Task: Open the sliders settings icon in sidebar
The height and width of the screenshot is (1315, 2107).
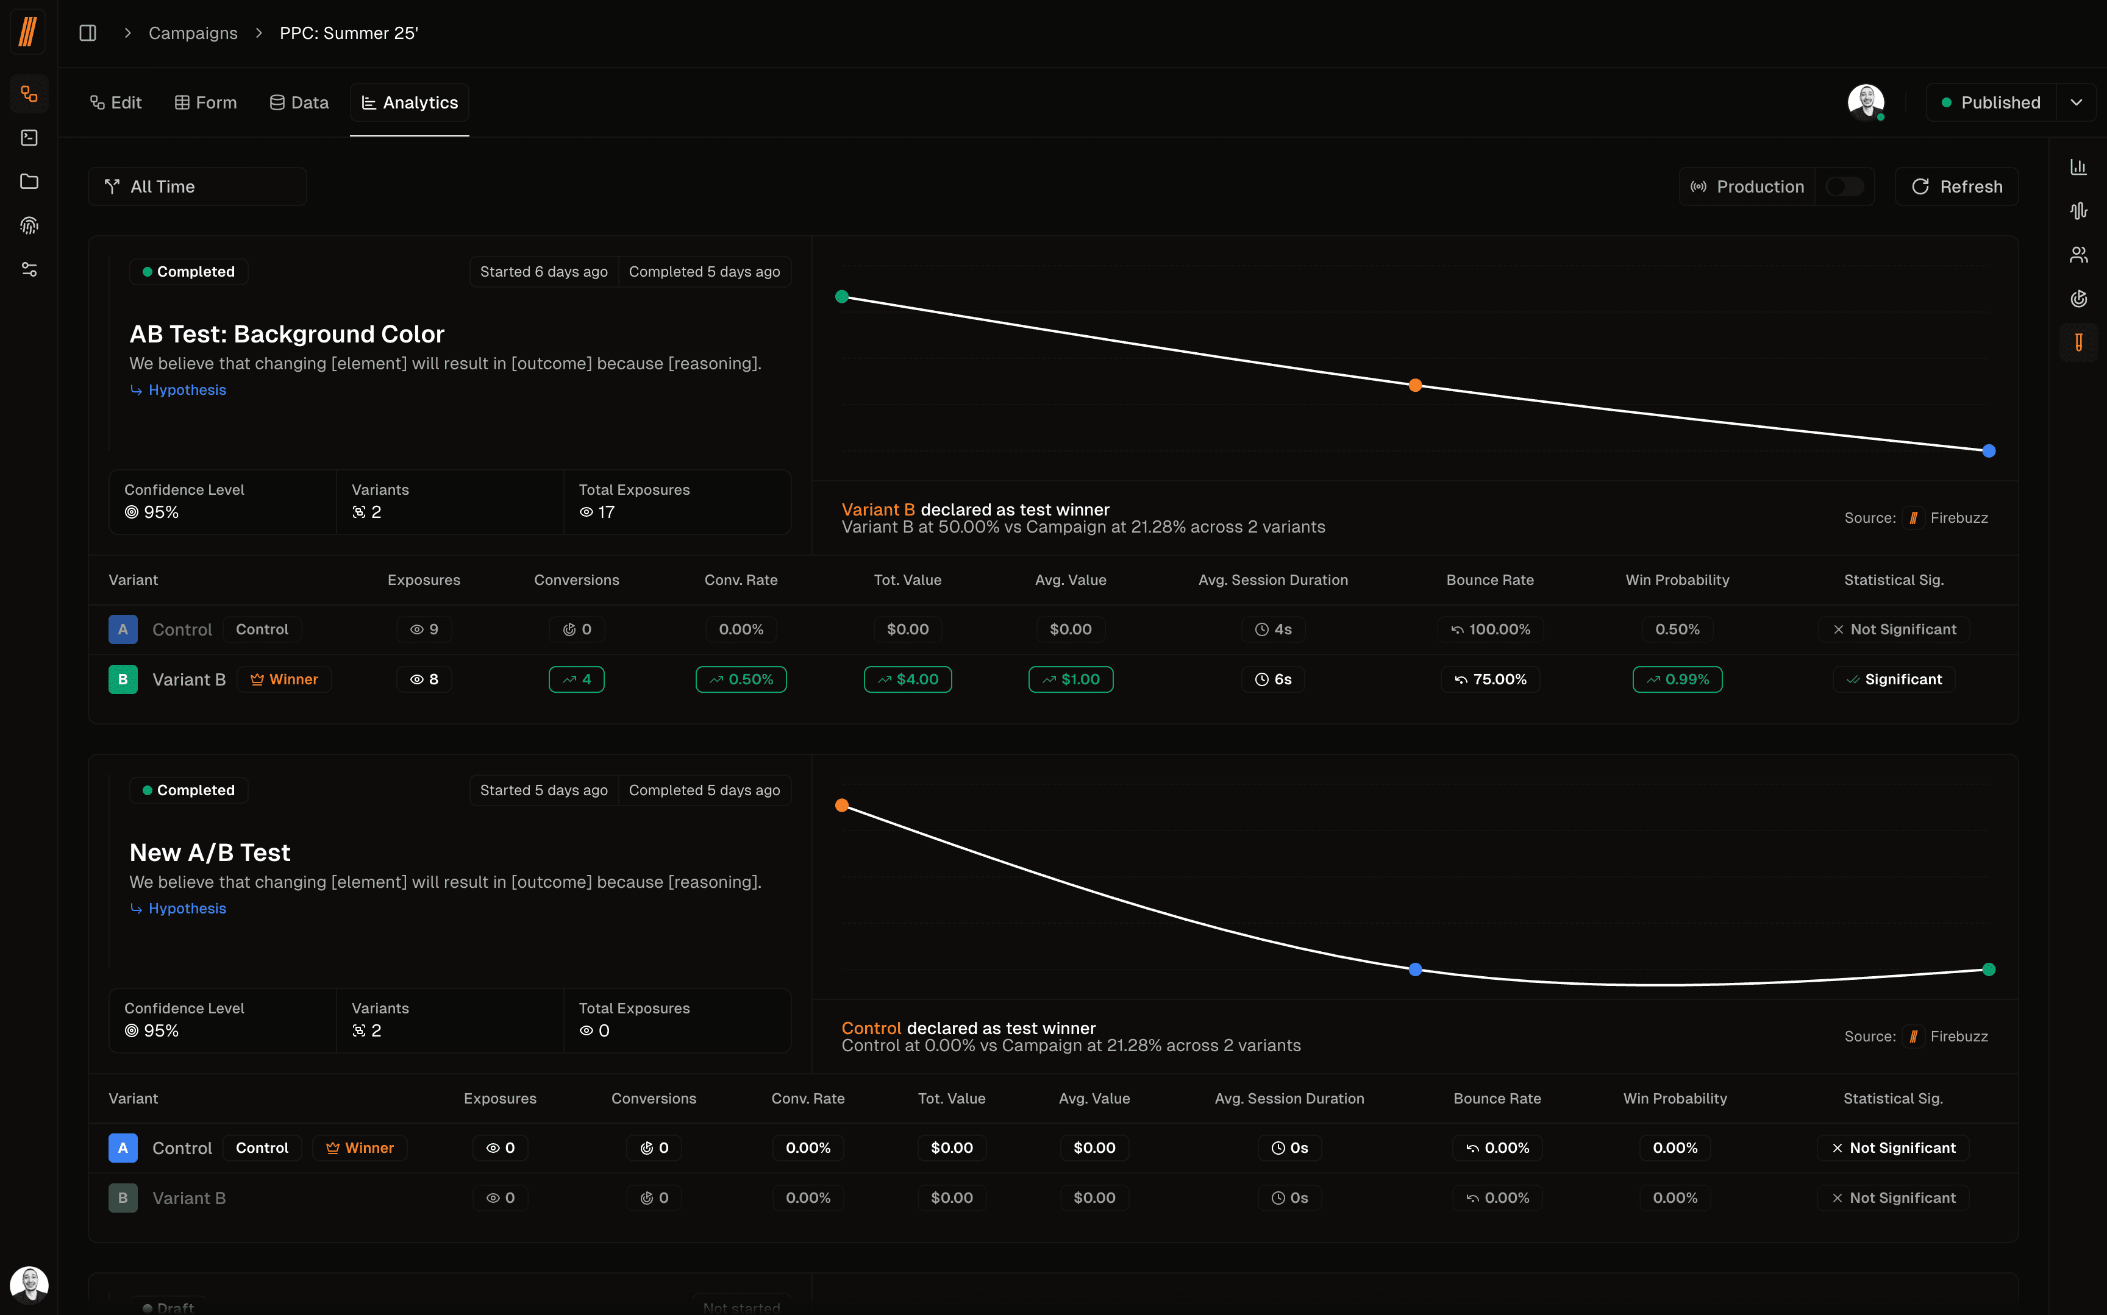Action: (29, 269)
